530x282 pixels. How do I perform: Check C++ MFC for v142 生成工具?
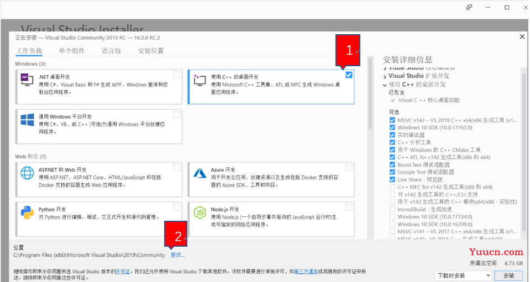click(392, 187)
